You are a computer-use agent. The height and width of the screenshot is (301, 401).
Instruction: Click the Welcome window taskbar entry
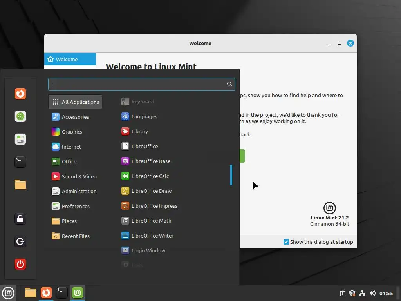[x=78, y=293]
